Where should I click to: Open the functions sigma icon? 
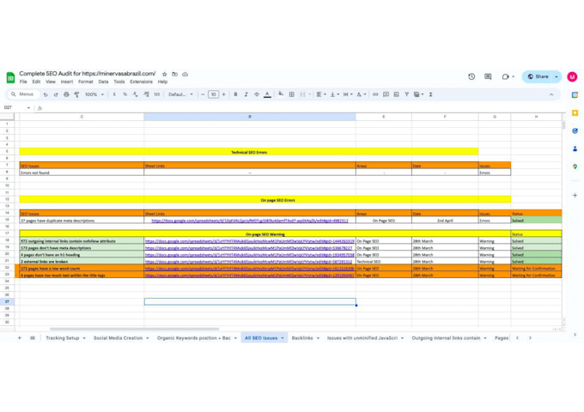431,94
